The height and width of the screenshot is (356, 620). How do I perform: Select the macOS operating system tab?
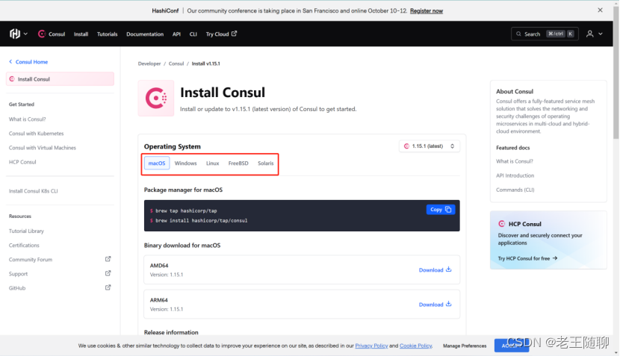157,163
